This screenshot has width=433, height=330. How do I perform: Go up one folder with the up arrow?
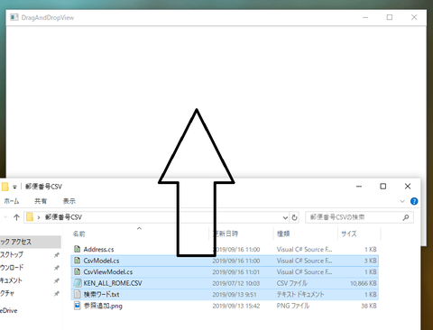pos(16,217)
